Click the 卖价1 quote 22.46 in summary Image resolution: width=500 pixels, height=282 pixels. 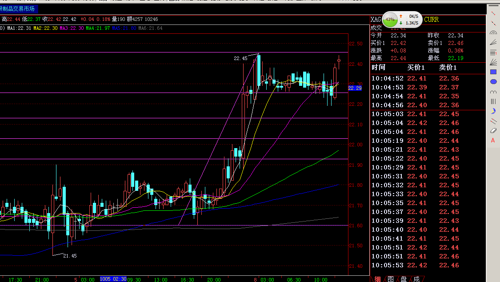click(456, 43)
